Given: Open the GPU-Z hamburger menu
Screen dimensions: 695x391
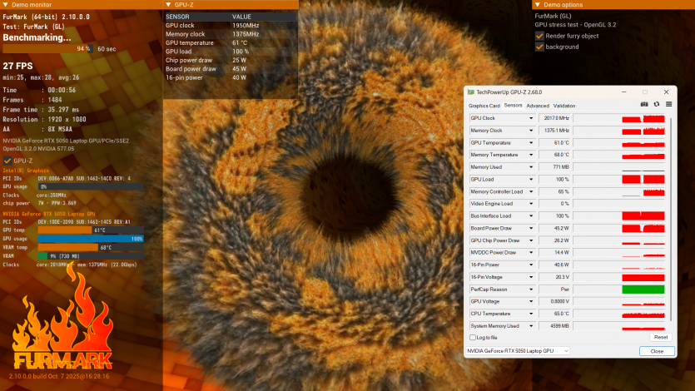Looking at the screenshot, I should click(668, 105).
